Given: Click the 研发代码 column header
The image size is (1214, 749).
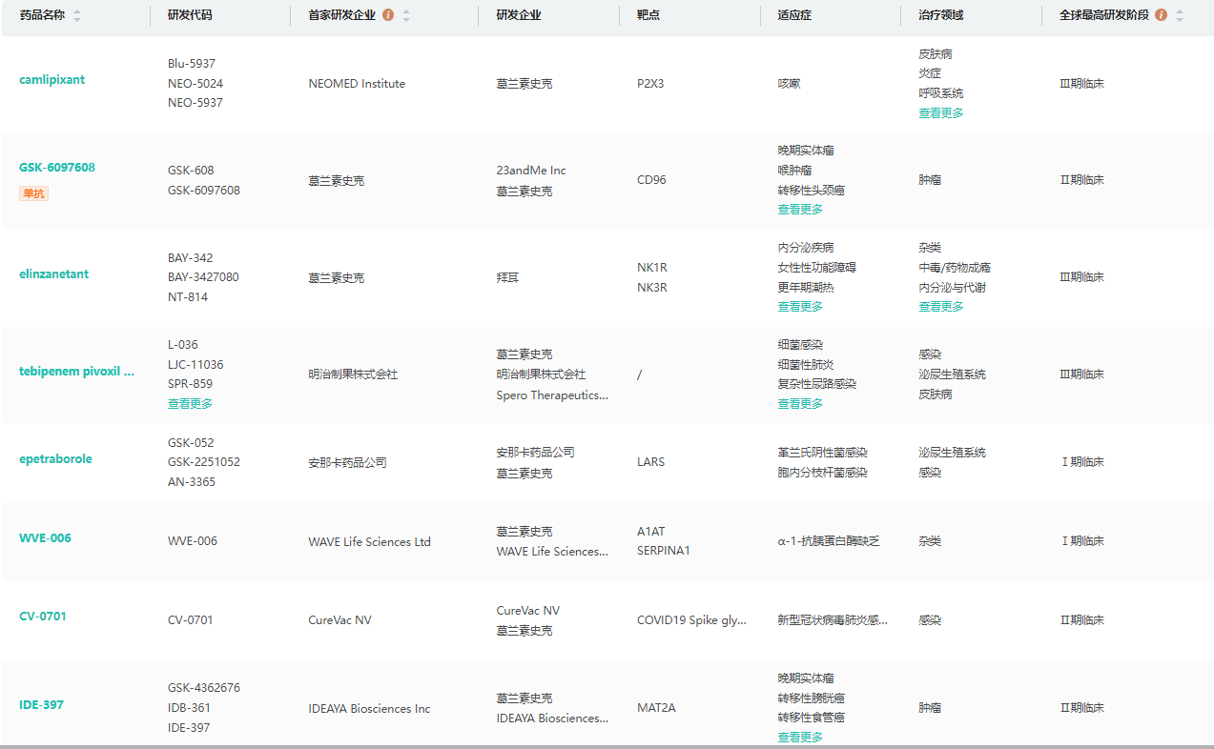Looking at the screenshot, I should point(190,15).
